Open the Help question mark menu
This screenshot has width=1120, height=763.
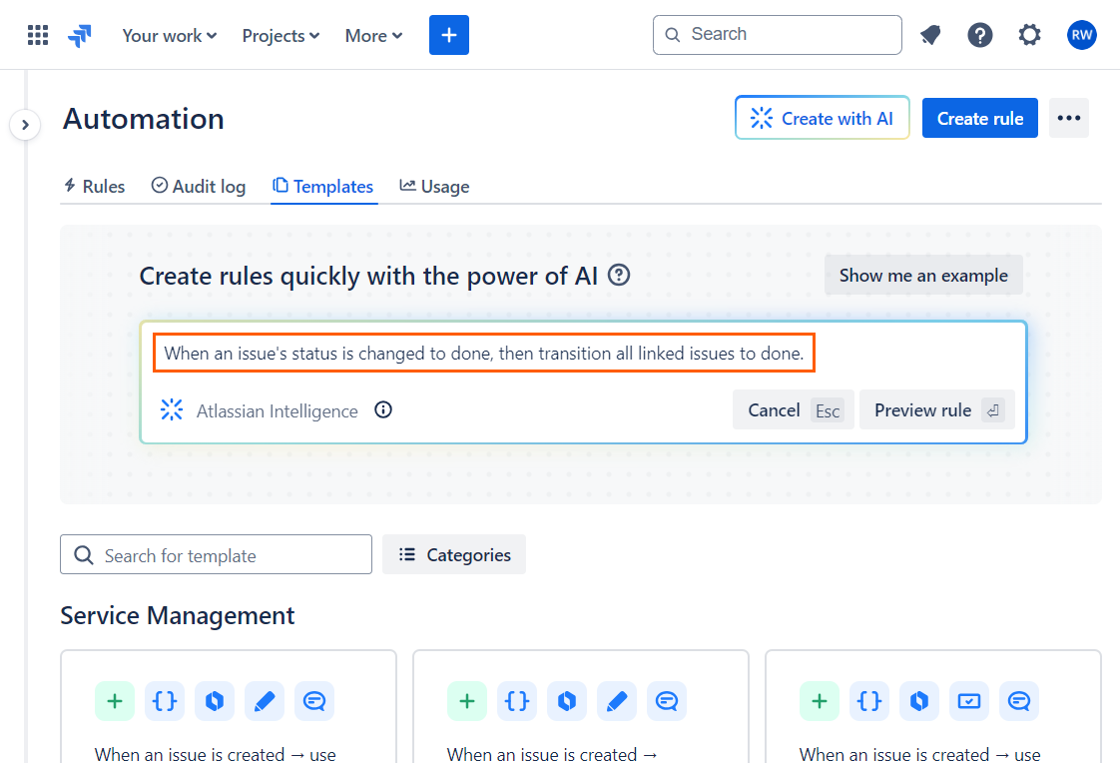[980, 34]
